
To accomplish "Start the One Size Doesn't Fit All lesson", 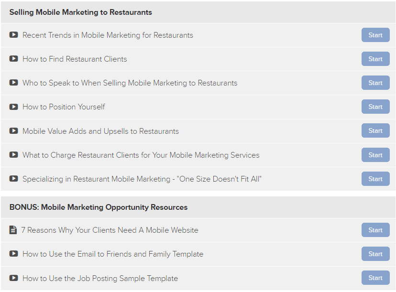I will (375, 179).
